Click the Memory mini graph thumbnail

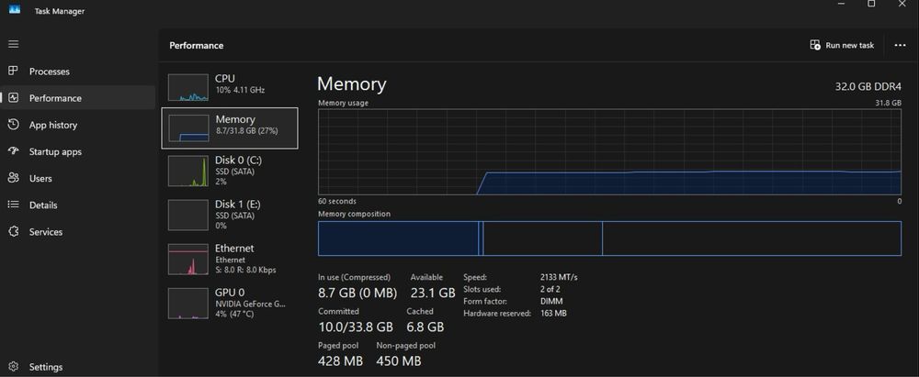188,128
